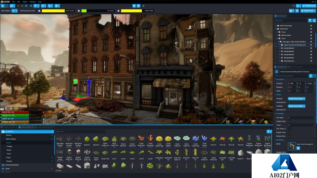Toggle the Enable Team Collision checkbox
Image resolution: width=317 pixels, height=178 pixels.
pos(290,132)
